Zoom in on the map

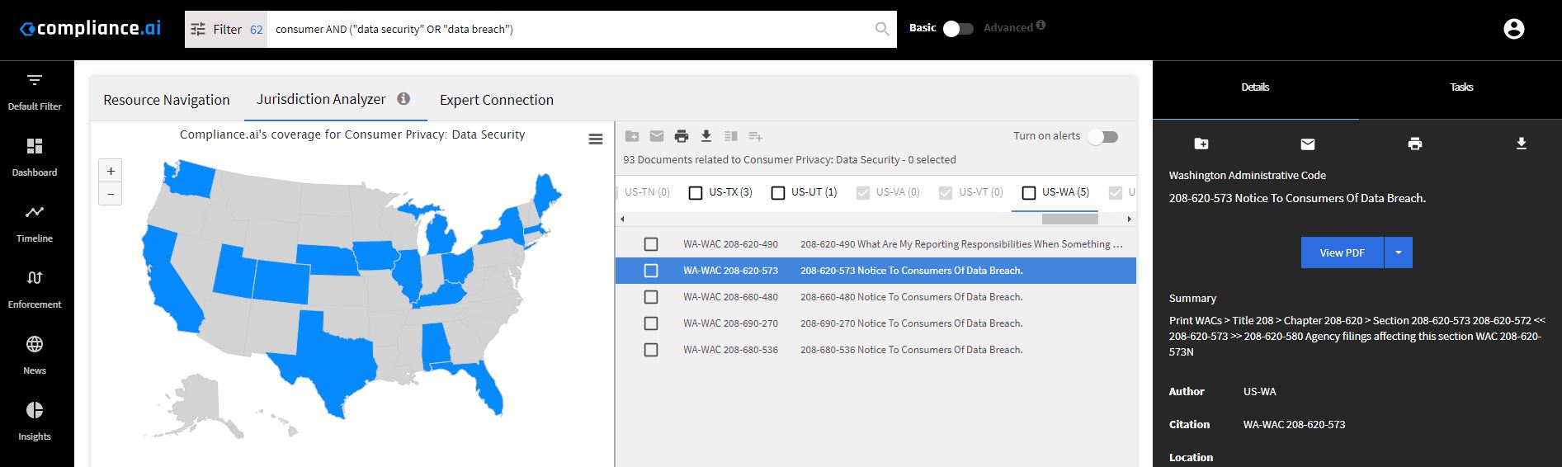point(111,171)
